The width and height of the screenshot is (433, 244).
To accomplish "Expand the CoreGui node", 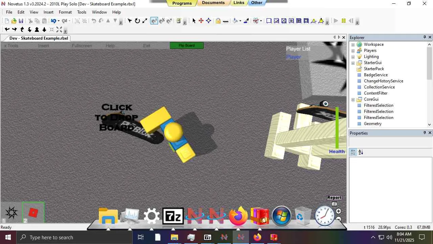I will (x=353, y=99).
